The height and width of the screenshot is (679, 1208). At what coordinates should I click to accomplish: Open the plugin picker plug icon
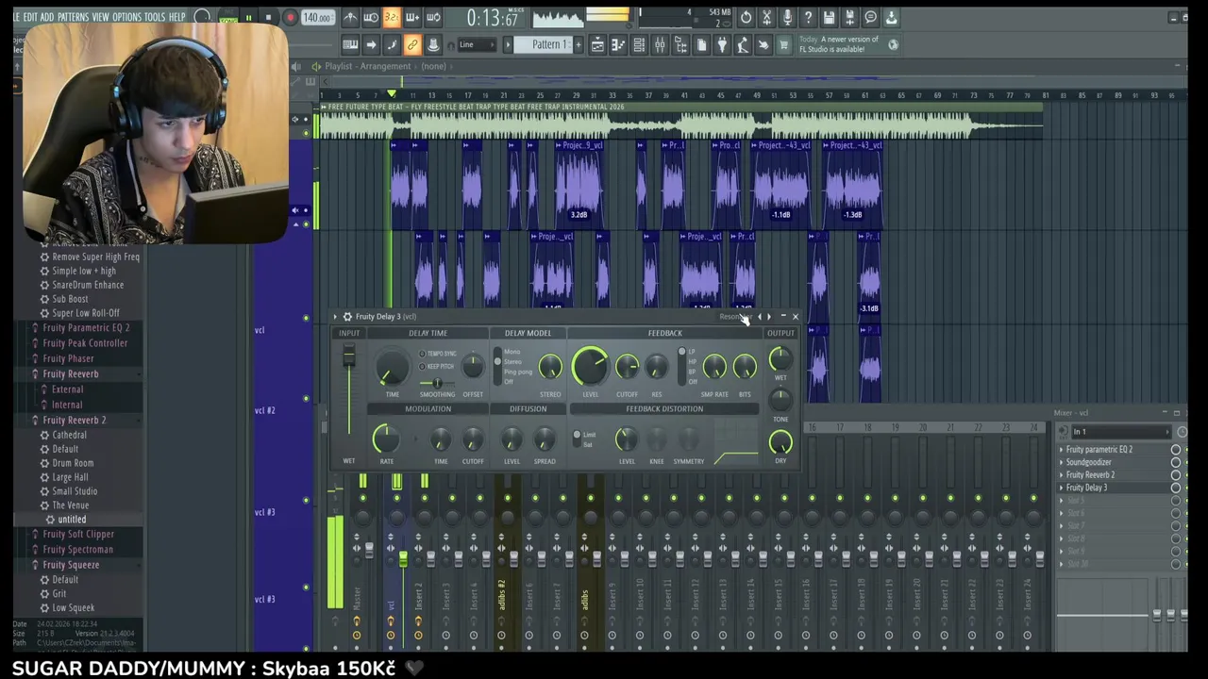click(x=722, y=44)
